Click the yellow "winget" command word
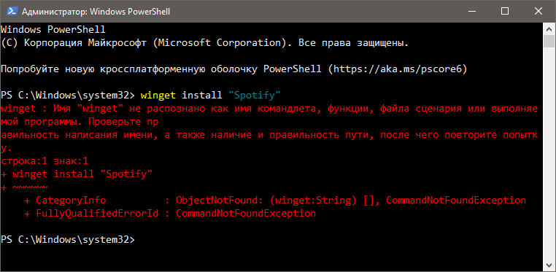Image resolution: width=556 pixels, height=272 pixels. pos(158,96)
